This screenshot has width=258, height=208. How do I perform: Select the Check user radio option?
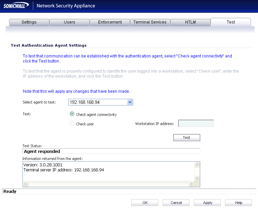pyautogui.click(x=72, y=124)
